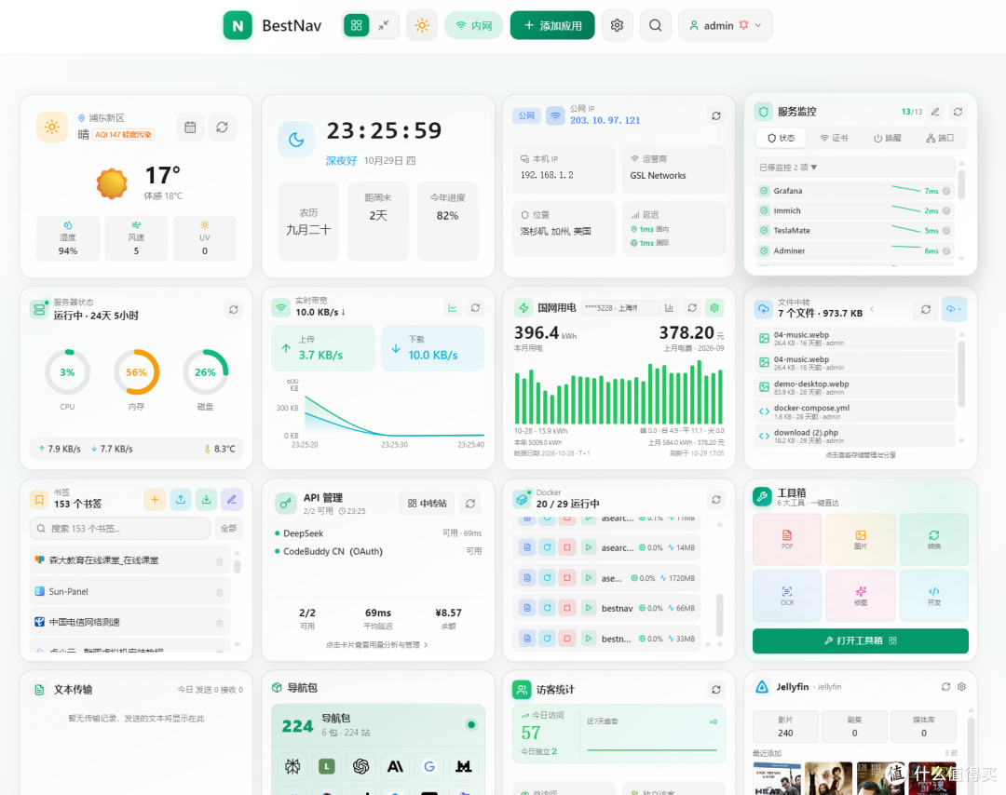This screenshot has width=1006, height=795.
Task: Click 点击查看存储管理与分享 link
Action: coord(861,455)
